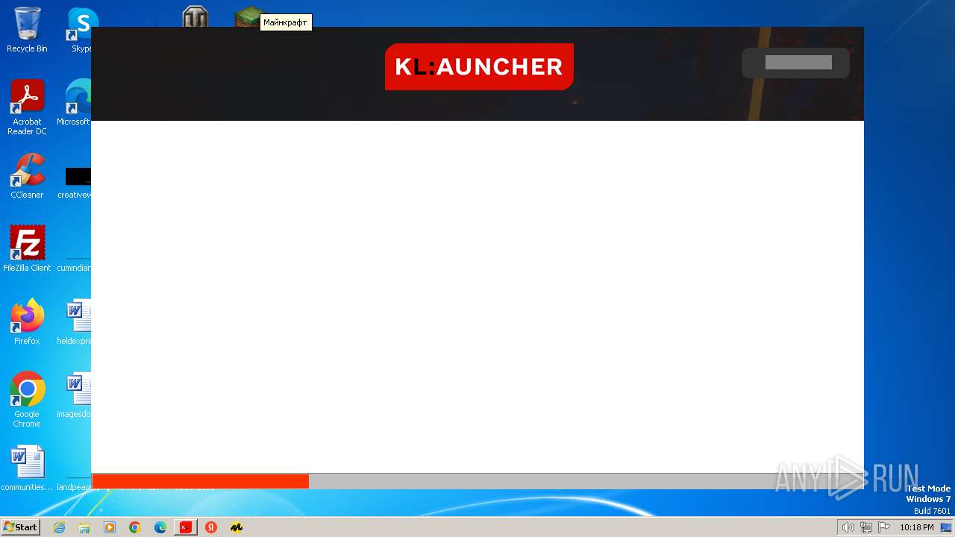Click the cumindian desktop file label

pos(74,268)
